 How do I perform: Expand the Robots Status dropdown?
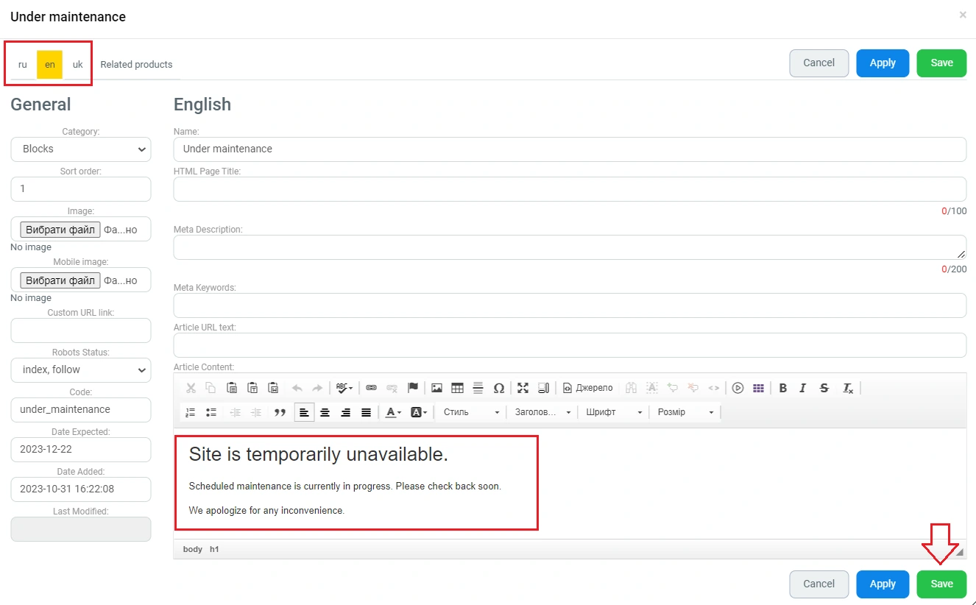[x=81, y=370]
